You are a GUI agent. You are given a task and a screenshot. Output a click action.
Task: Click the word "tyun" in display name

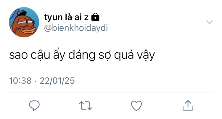pyautogui.click(x=53, y=18)
